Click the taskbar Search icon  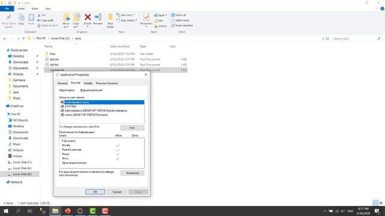18,211
